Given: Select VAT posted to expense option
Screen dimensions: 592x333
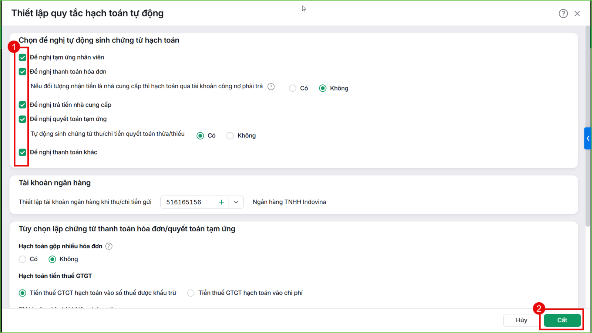Looking at the screenshot, I should tap(191, 293).
